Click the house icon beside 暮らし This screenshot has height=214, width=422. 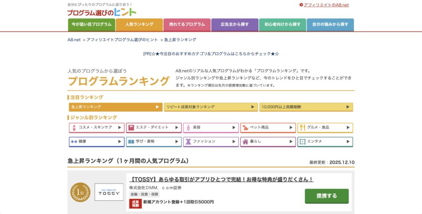point(245,142)
